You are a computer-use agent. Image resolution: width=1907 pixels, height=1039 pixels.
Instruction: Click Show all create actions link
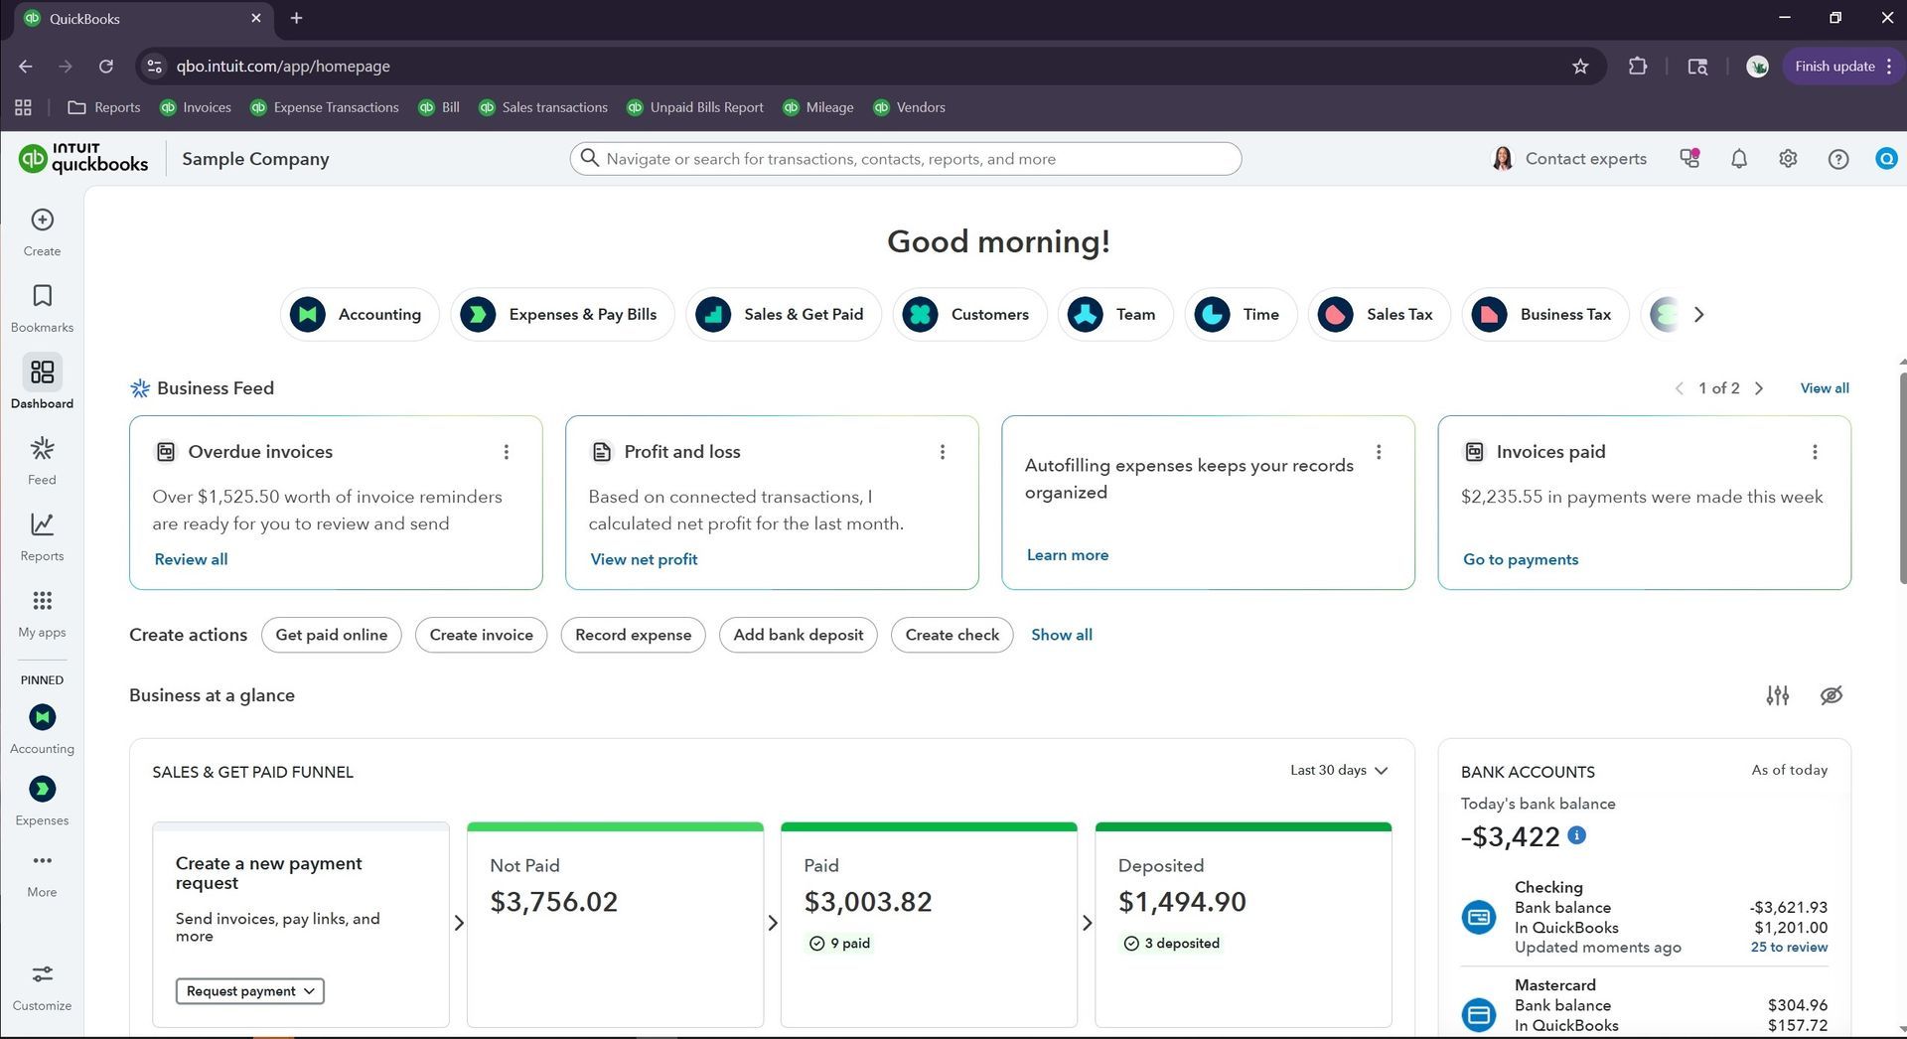[1062, 636]
